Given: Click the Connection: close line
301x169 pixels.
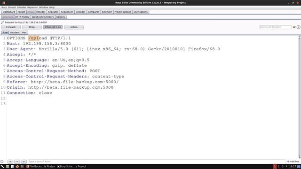Looking at the screenshot, I should [30, 93].
